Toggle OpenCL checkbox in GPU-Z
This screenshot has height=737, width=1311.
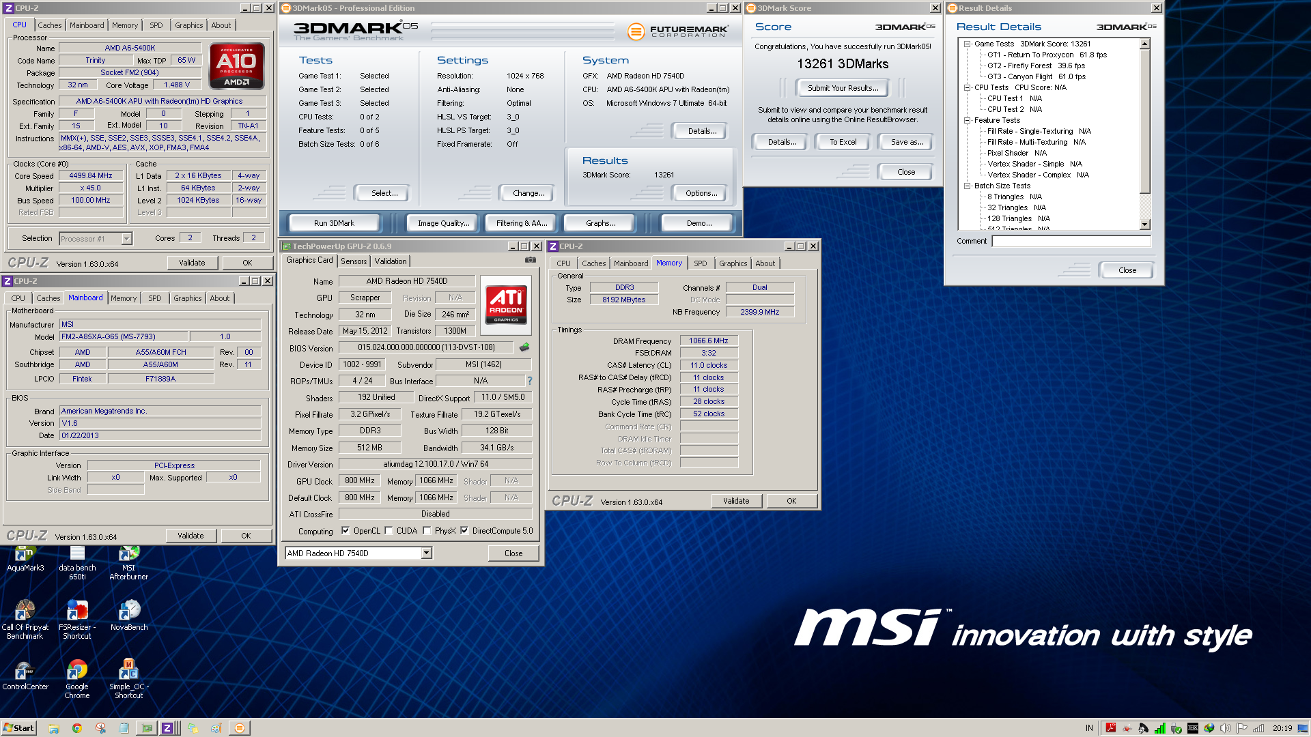pos(346,531)
